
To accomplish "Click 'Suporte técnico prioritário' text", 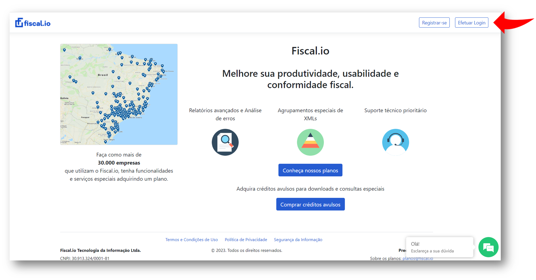I will pyautogui.click(x=395, y=110).
